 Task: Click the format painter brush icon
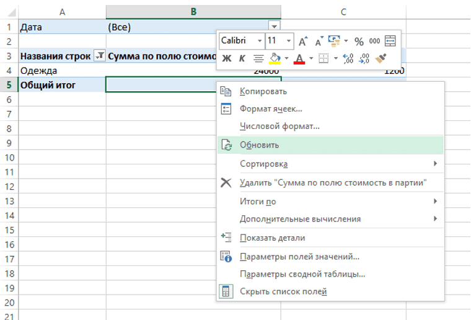[381, 59]
